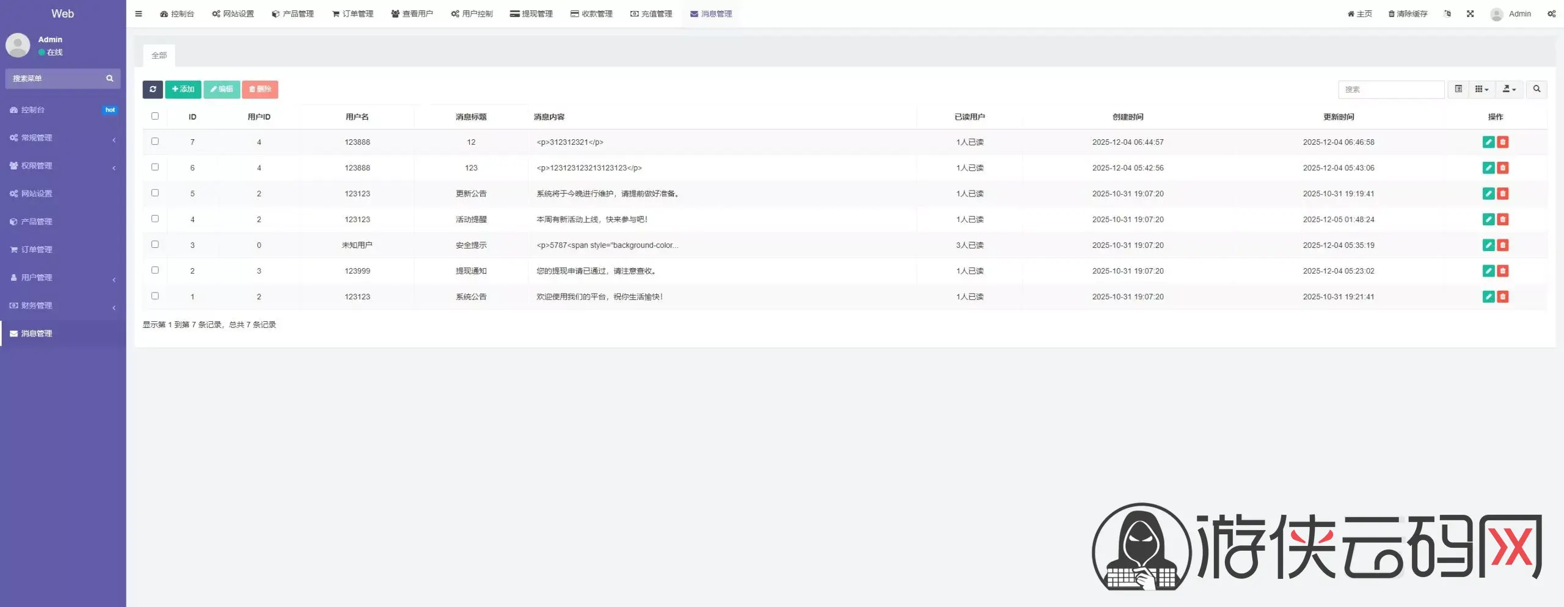The image size is (1564, 607).
Task: Click the magnifier search icon beside export
Action: point(1537,89)
